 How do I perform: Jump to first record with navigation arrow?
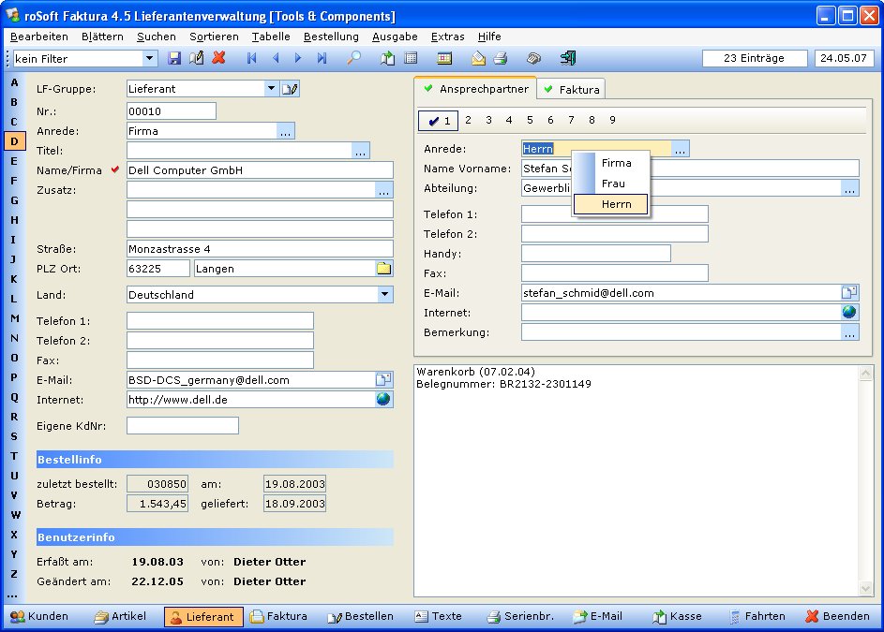tap(251, 58)
